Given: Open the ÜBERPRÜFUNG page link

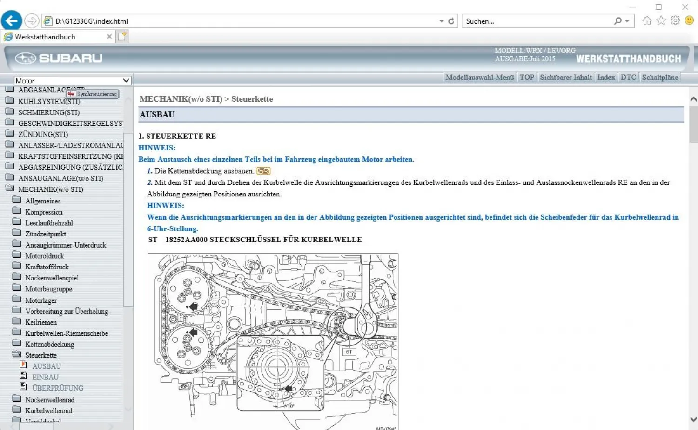Looking at the screenshot, I should point(58,388).
